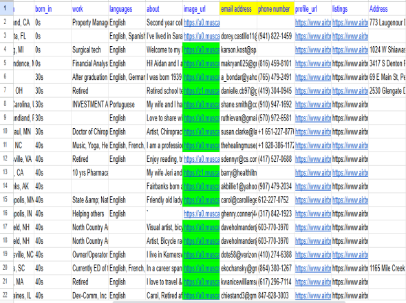Click phone number (941) 822-1459

point(275,36)
